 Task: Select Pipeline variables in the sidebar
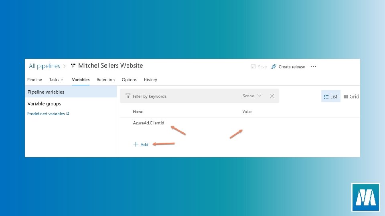71,92
